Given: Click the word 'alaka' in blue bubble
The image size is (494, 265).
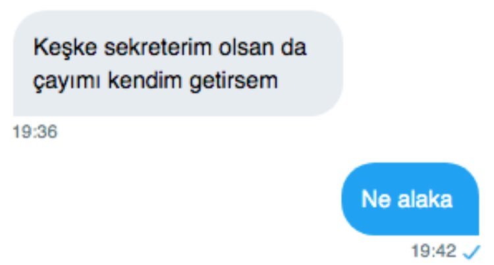Looking at the screenshot, I should pos(425,199).
